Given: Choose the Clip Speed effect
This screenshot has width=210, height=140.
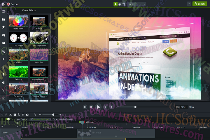Looking at the screenshot, I should click(18, 40).
